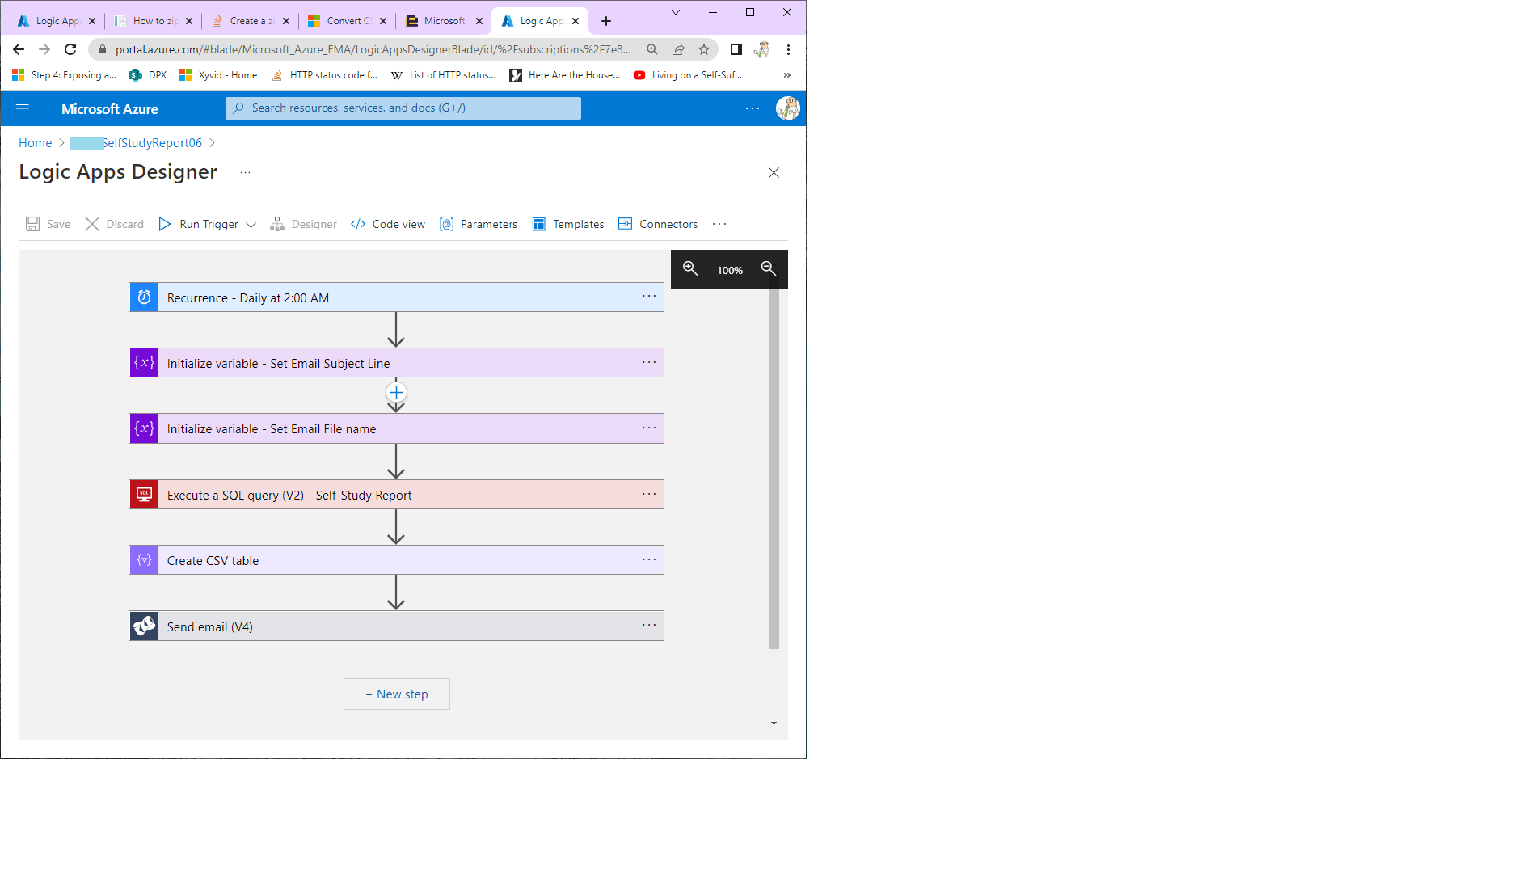The height and width of the screenshot is (873, 1539).
Task: Open more options for the Recurrence trigger
Action: [x=649, y=296]
